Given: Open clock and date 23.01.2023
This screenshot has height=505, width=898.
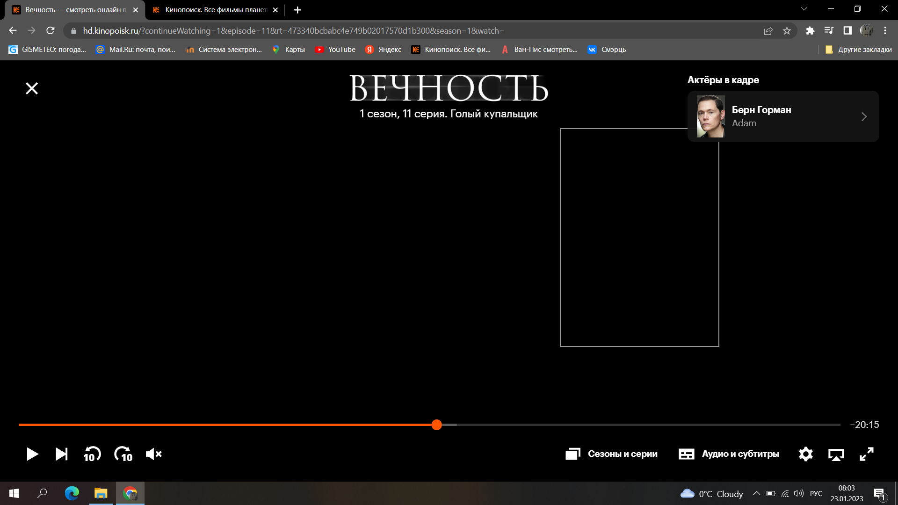Looking at the screenshot, I should pyautogui.click(x=847, y=494).
